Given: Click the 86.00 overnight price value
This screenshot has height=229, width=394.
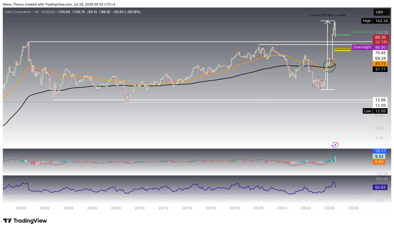Looking at the screenshot, I should tap(380, 47).
